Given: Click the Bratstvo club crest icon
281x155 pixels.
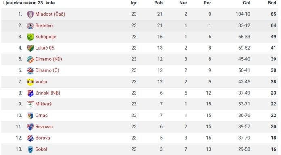Looking at the screenshot, I should click(x=30, y=26).
